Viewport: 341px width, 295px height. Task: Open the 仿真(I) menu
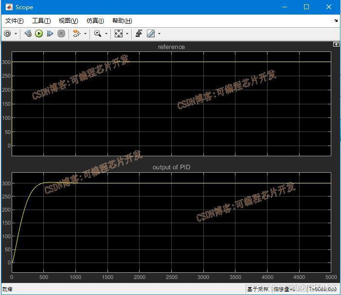(95, 21)
